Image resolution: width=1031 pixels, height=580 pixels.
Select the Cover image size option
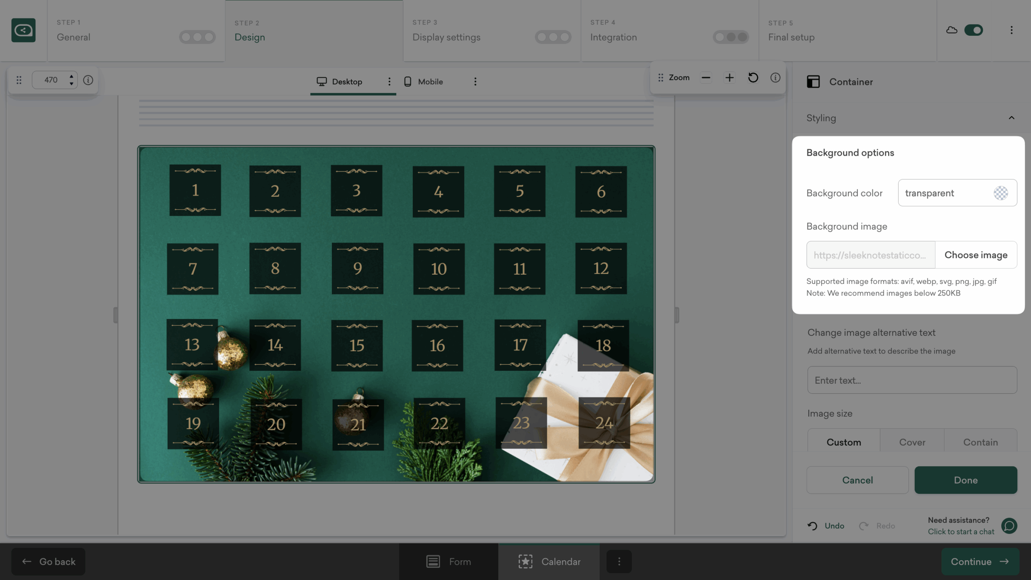912,442
